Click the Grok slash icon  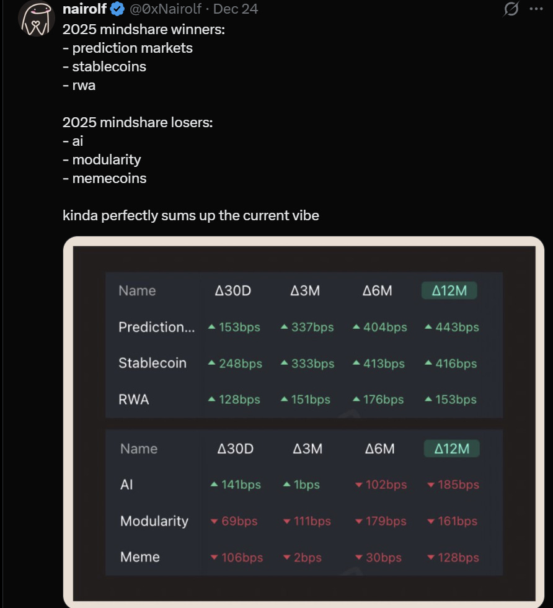point(511,9)
